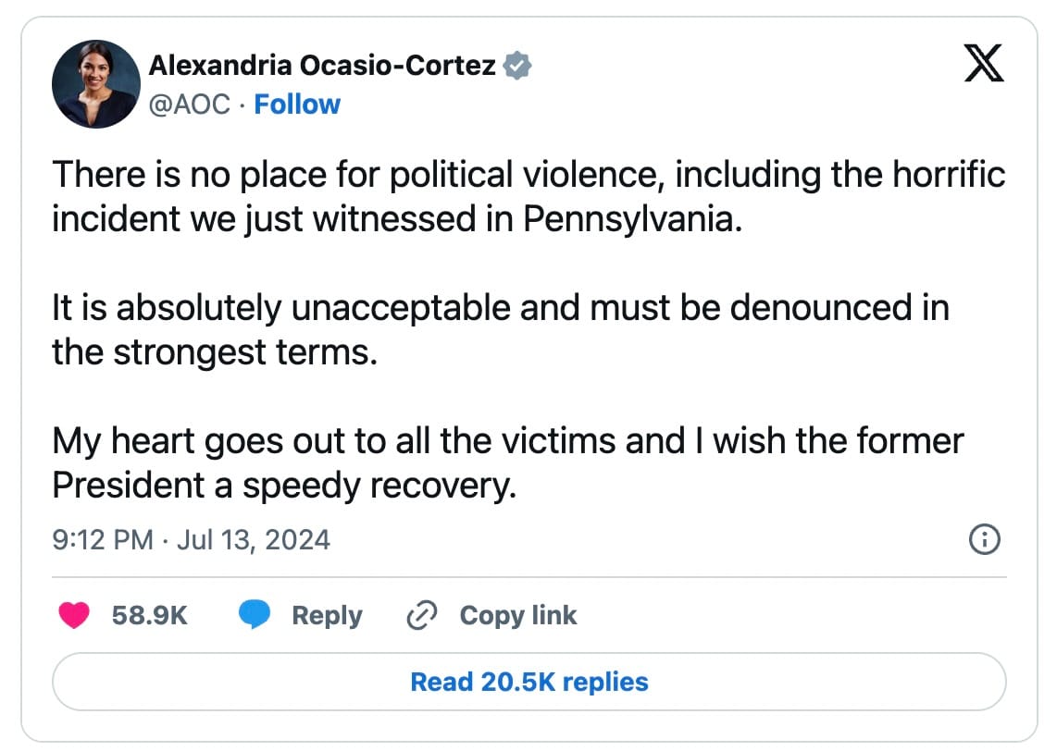Viewport: 1057px width, 751px height.
Task: Click the chain link icon
Action: [x=422, y=614]
